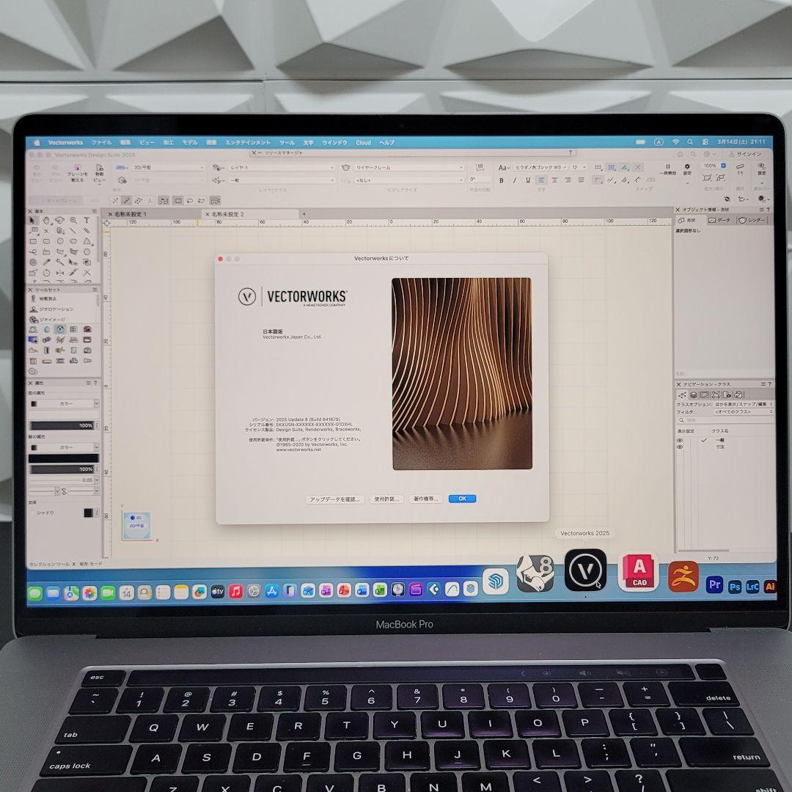Open Rhino 8 from the Dock
The height and width of the screenshot is (792, 792).
pos(535,573)
